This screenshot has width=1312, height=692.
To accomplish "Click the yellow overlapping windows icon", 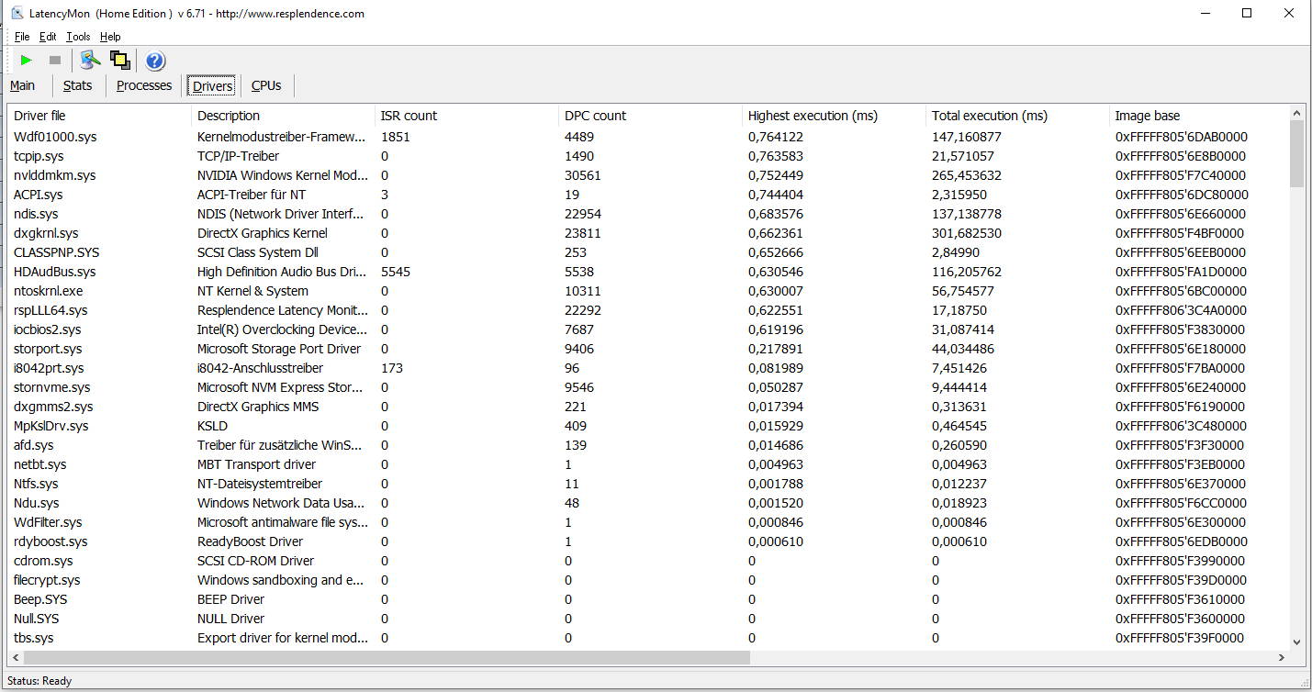I will (119, 61).
